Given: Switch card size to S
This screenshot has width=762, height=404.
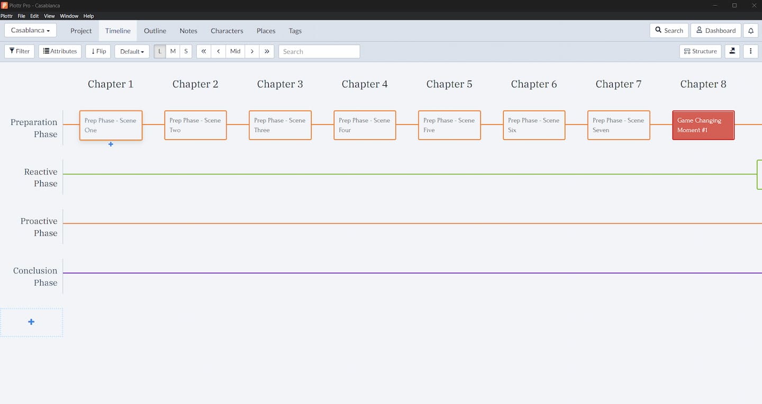Looking at the screenshot, I should [186, 51].
